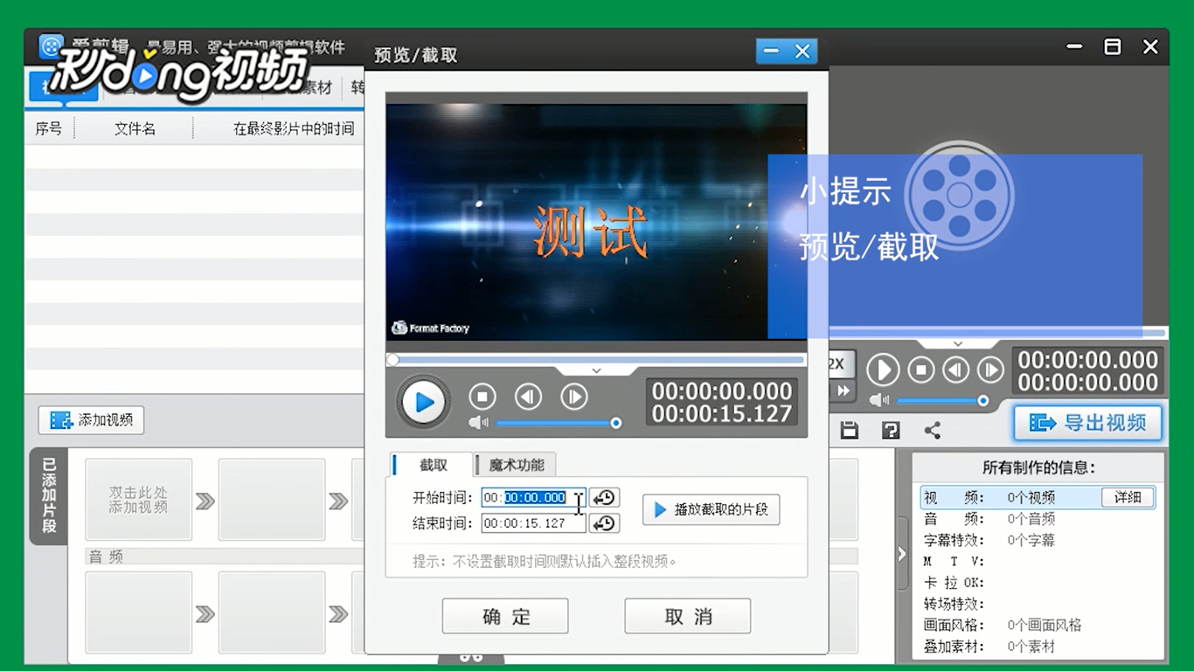This screenshot has width=1194, height=671.
Task: Click the save (floppy disk) icon
Action: pos(849,430)
